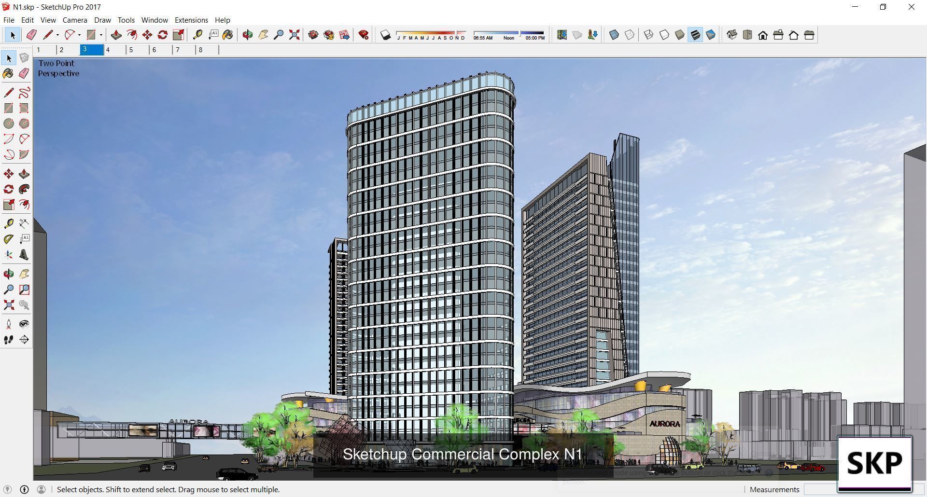This screenshot has height=497, width=927.
Task: Adjust the shadow time of day slider
Action: tap(509, 35)
